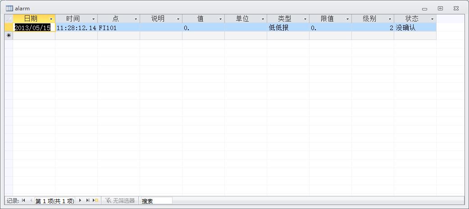
Task: Select the 点 column header
Action: (x=115, y=19)
